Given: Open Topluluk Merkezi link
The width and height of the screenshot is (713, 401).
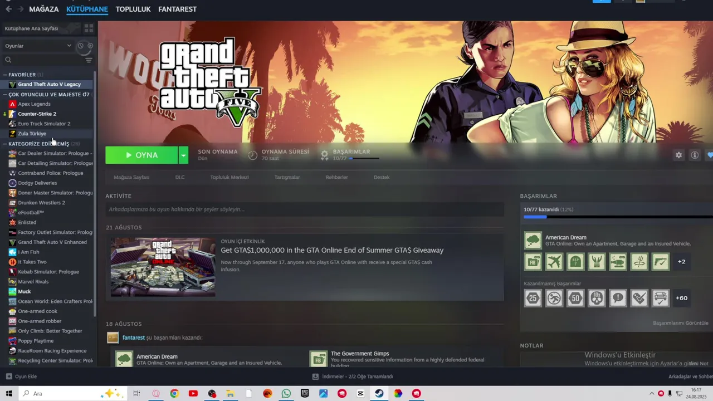Looking at the screenshot, I should click(x=229, y=177).
